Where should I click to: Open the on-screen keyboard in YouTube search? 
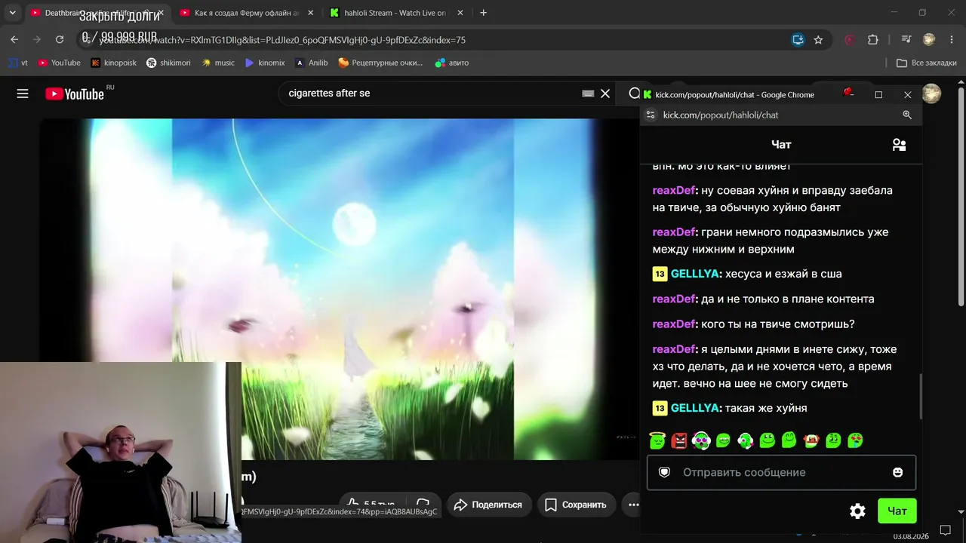tap(588, 94)
